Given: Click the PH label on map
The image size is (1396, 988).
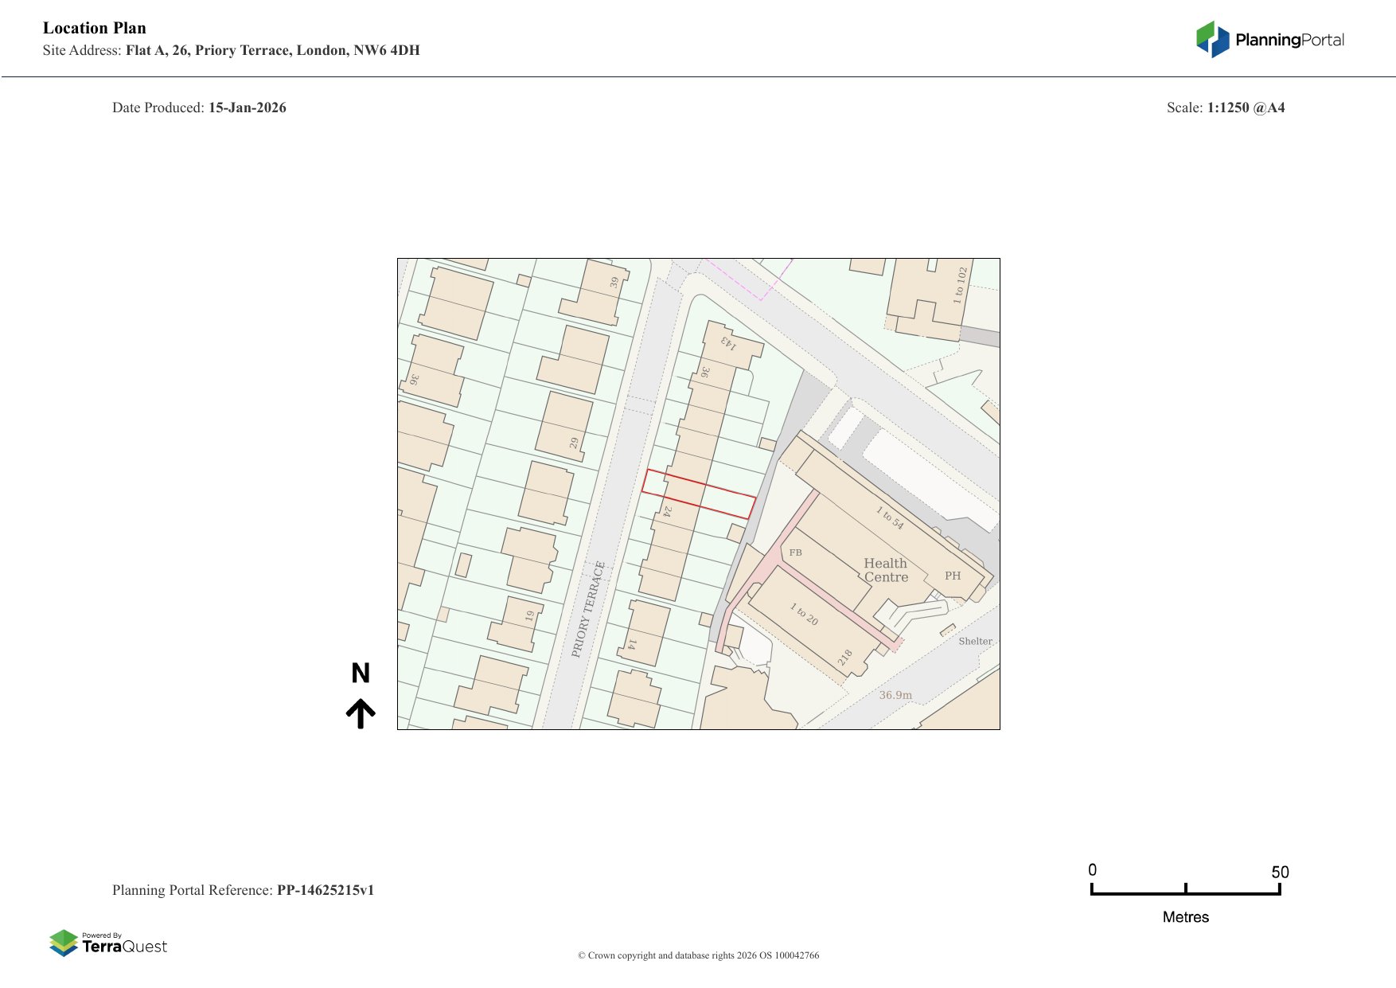Looking at the screenshot, I should (953, 576).
